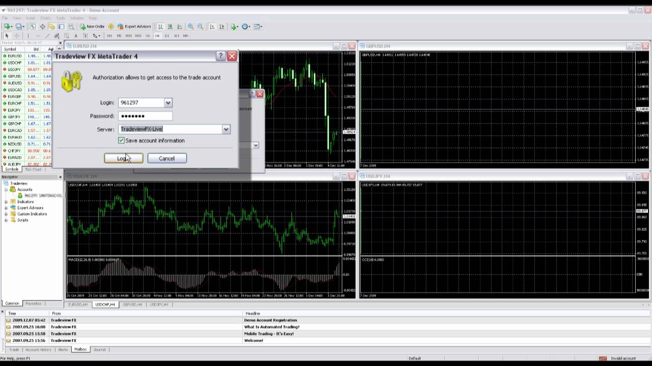Image resolution: width=652 pixels, height=366 pixels.
Task: Open the Indicators list toolbar icon
Action: tap(234, 26)
